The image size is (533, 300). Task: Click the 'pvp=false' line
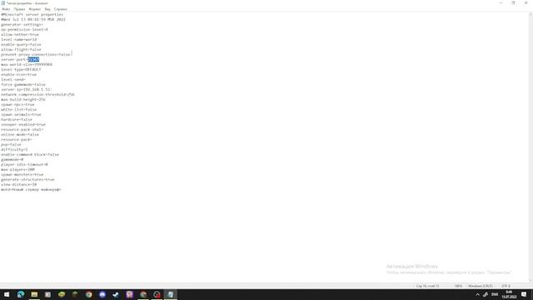tap(11, 144)
